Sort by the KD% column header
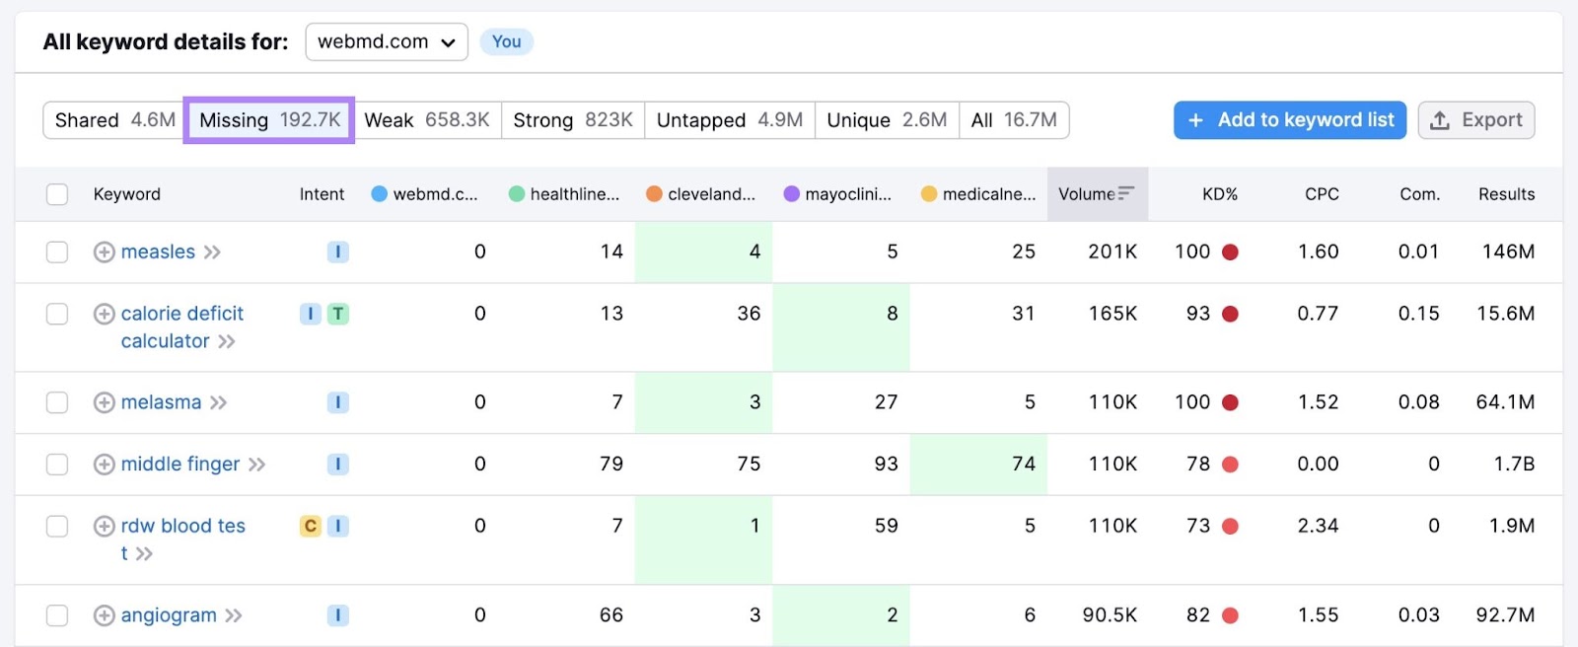Image resolution: width=1578 pixels, height=647 pixels. pyautogui.click(x=1219, y=194)
